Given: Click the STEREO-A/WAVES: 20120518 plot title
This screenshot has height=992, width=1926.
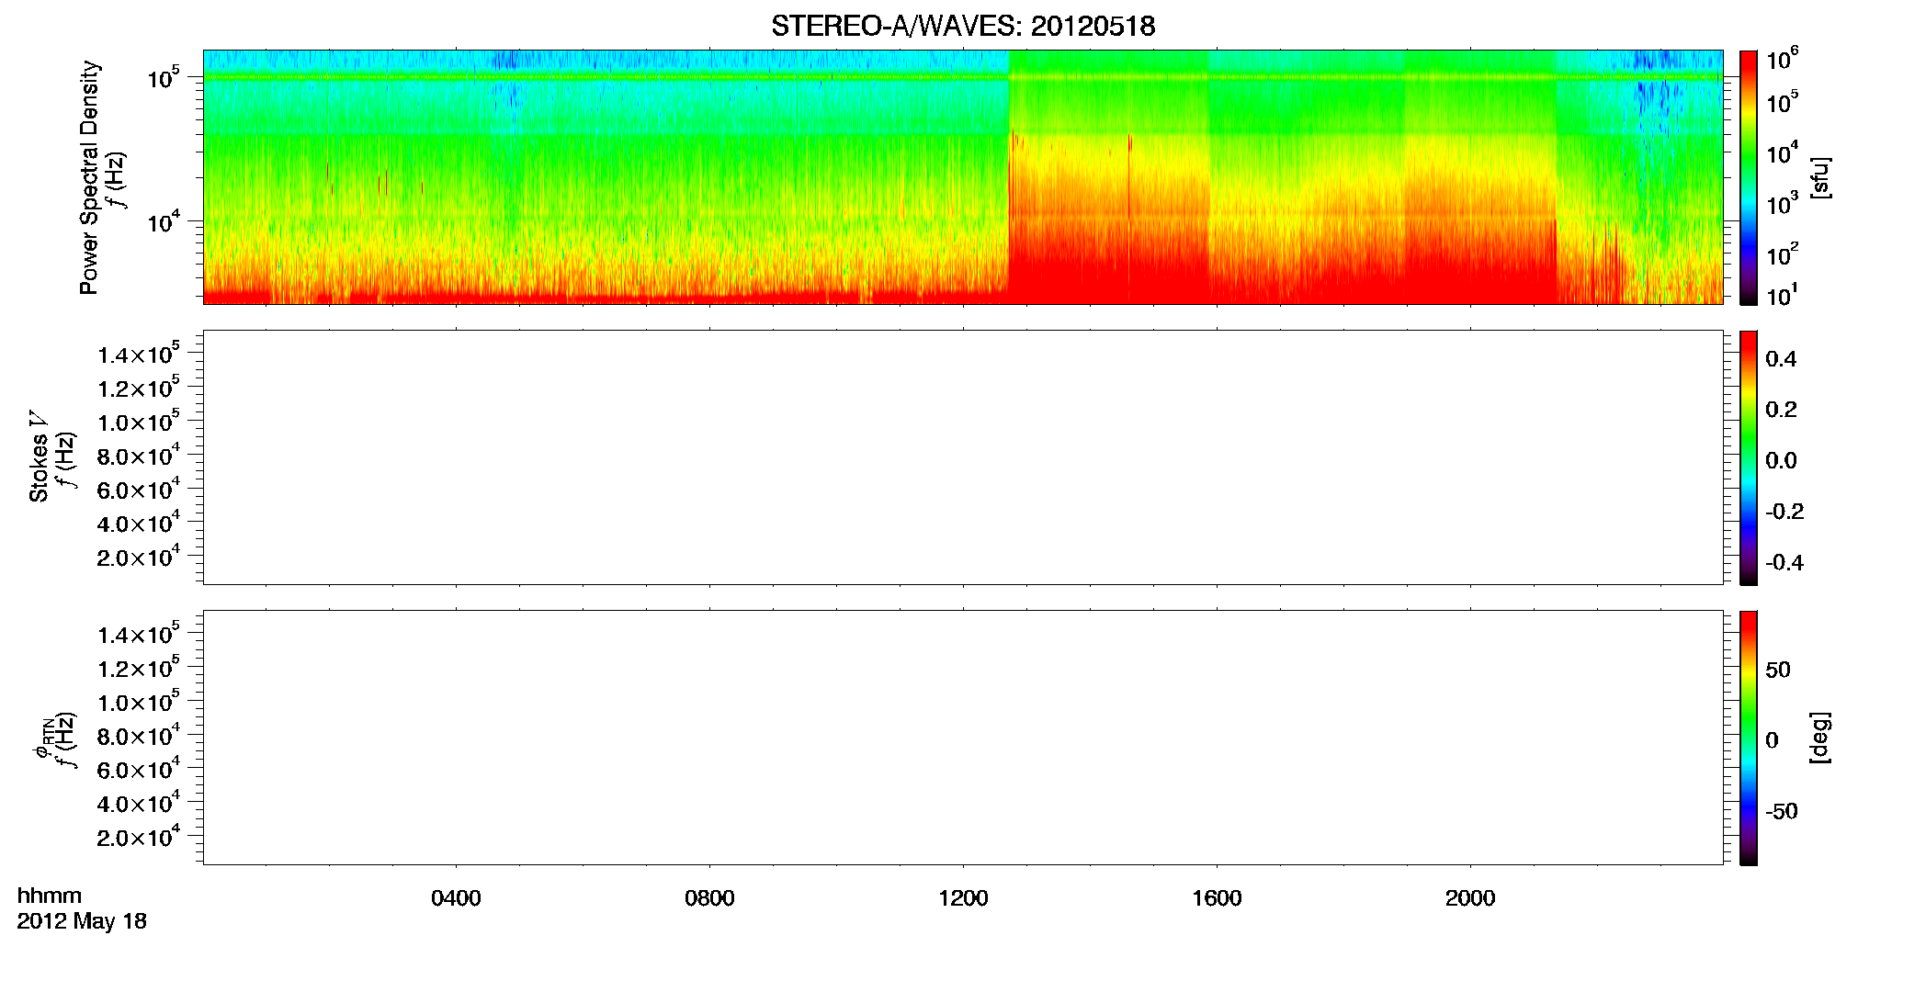Looking at the screenshot, I should pyautogui.click(x=963, y=27).
